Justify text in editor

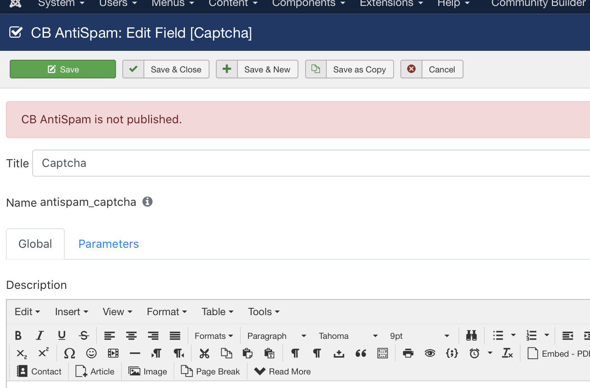pyautogui.click(x=175, y=335)
